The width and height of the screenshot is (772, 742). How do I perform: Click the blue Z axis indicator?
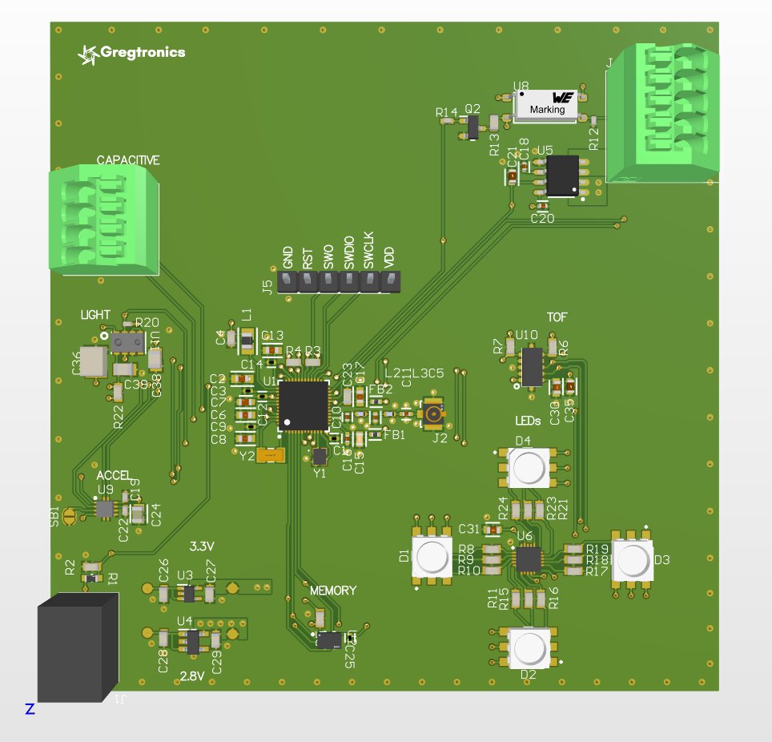[x=30, y=709]
